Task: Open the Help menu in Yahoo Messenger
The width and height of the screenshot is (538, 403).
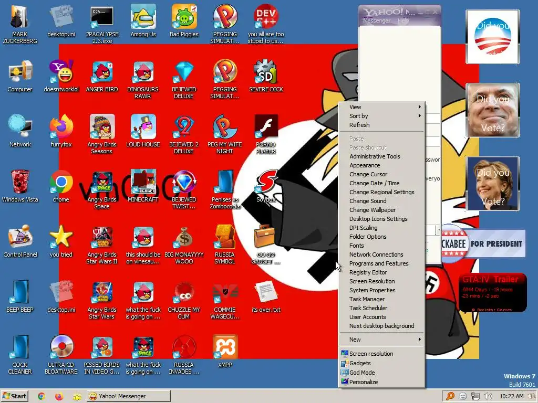Action: (403, 20)
